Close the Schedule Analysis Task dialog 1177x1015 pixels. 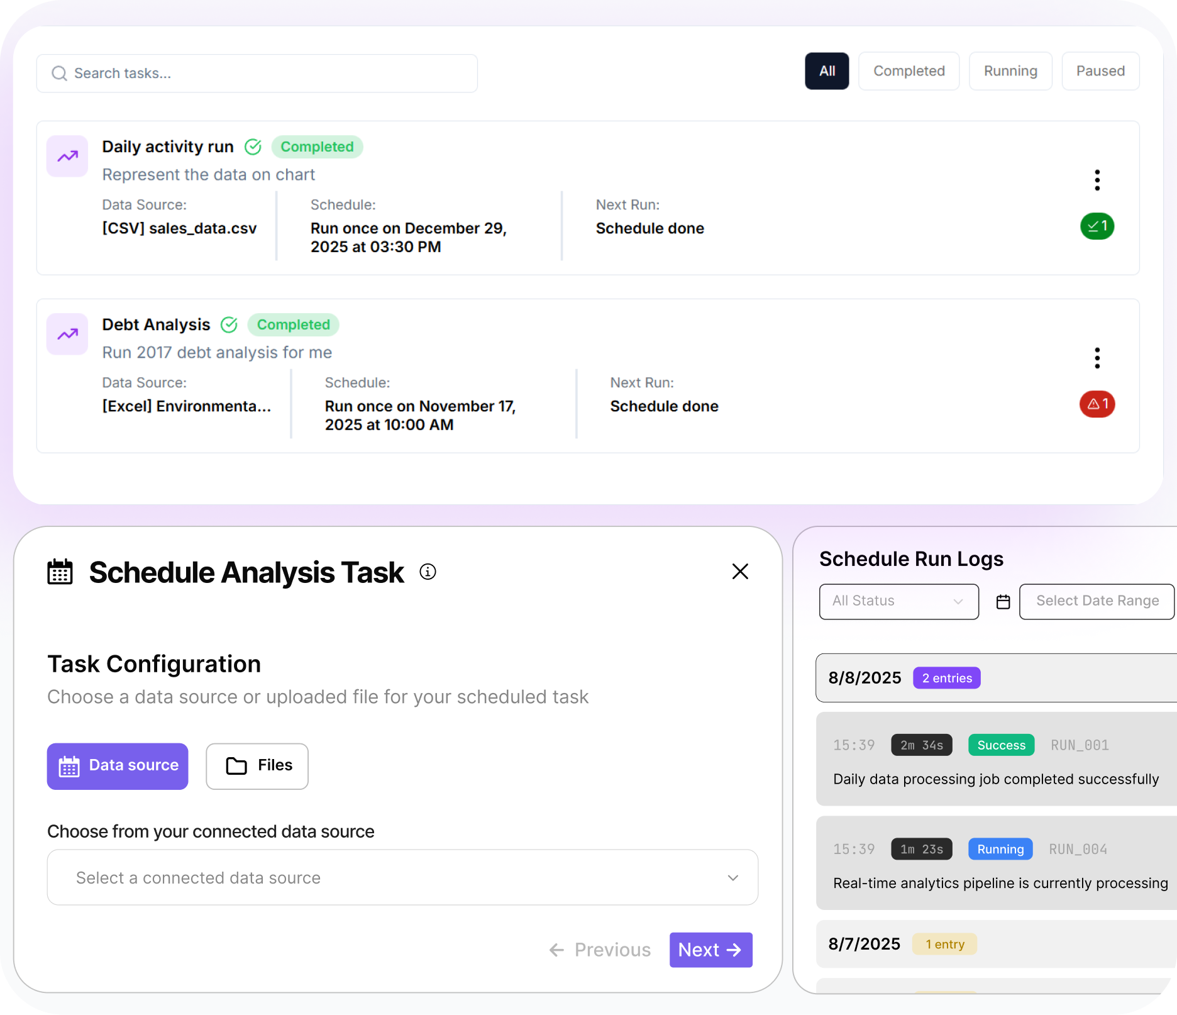coord(740,572)
